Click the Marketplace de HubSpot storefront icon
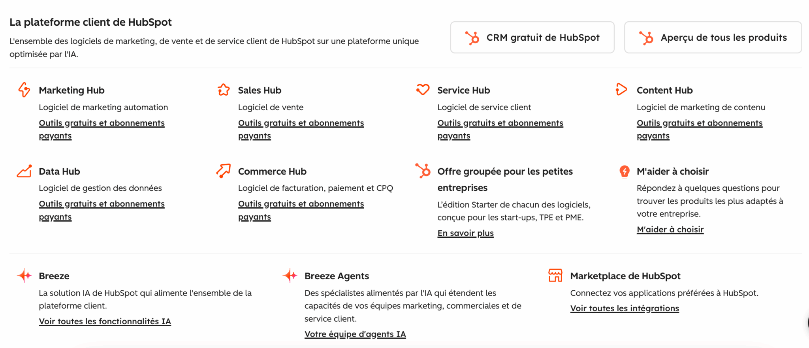 click(x=555, y=275)
